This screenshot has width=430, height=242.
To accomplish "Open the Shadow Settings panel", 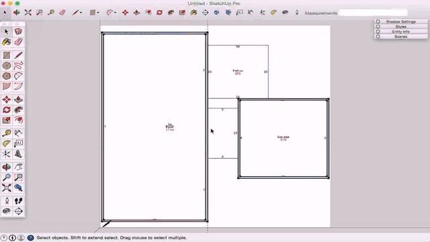I will [400, 22].
